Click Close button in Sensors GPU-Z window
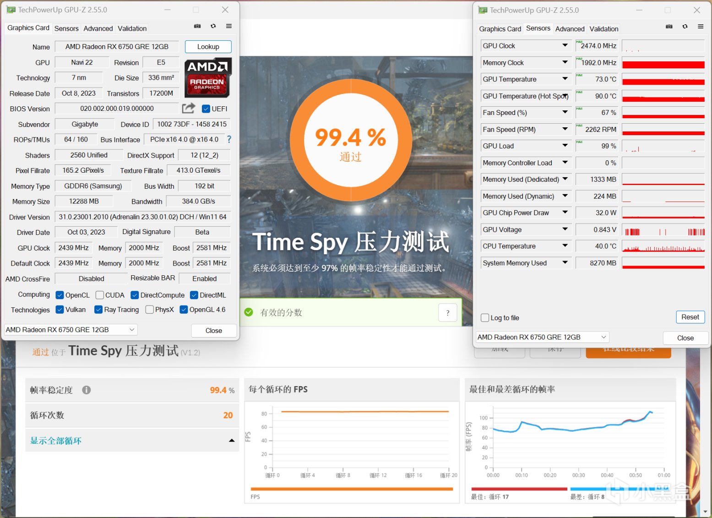This screenshot has width=712, height=518. tap(685, 338)
